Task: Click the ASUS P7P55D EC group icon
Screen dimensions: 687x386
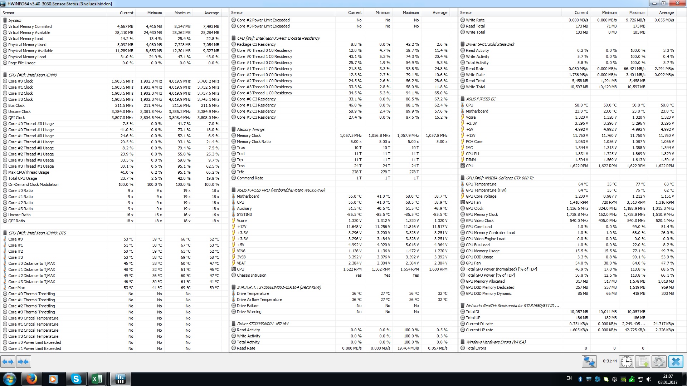Action: click(x=463, y=99)
